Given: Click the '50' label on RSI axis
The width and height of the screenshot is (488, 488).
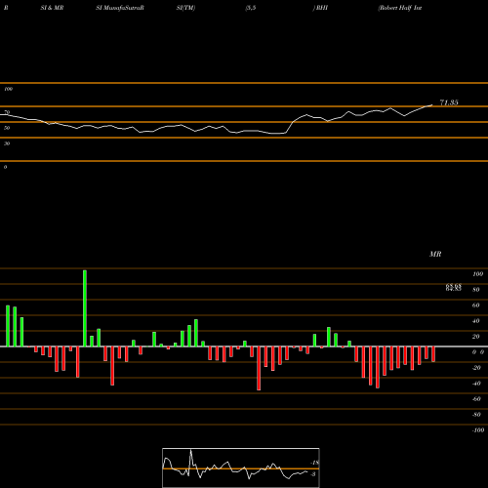Looking at the screenshot, I should pyautogui.click(x=7, y=128).
